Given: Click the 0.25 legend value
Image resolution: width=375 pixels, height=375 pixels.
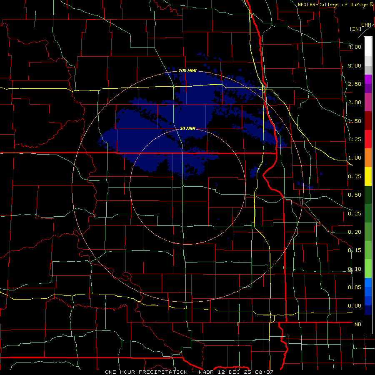Looking at the screenshot, I should pyautogui.click(x=355, y=214).
